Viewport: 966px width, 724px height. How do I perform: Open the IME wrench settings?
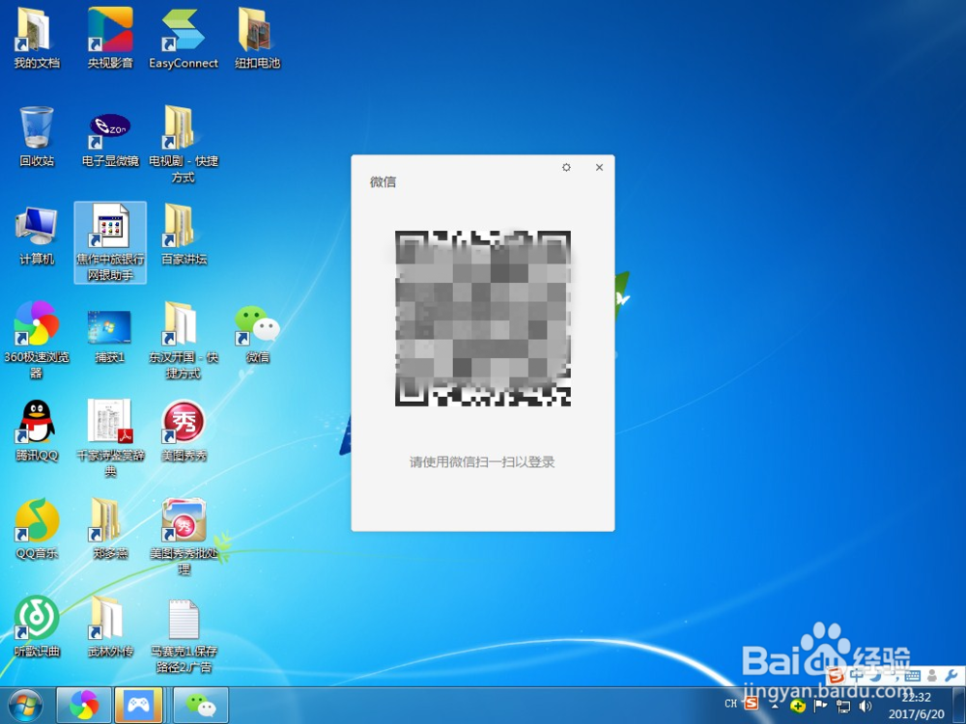click(x=951, y=676)
